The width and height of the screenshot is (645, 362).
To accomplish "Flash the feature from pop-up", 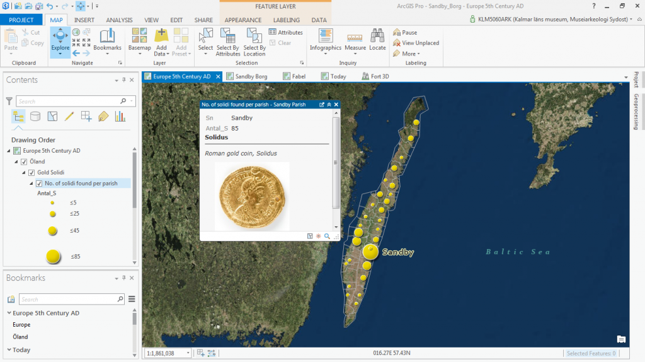I will pos(318,236).
